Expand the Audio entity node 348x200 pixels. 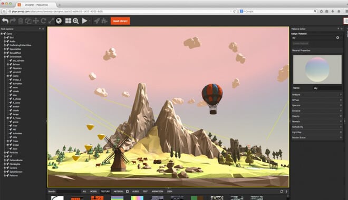click(4, 42)
